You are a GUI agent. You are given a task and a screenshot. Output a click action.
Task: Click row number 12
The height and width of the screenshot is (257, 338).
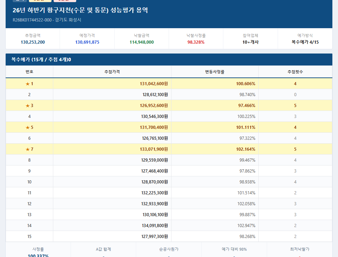coord(29,204)
